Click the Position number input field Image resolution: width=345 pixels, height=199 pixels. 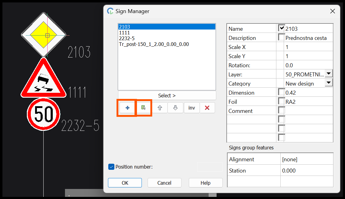pos(210,167)
